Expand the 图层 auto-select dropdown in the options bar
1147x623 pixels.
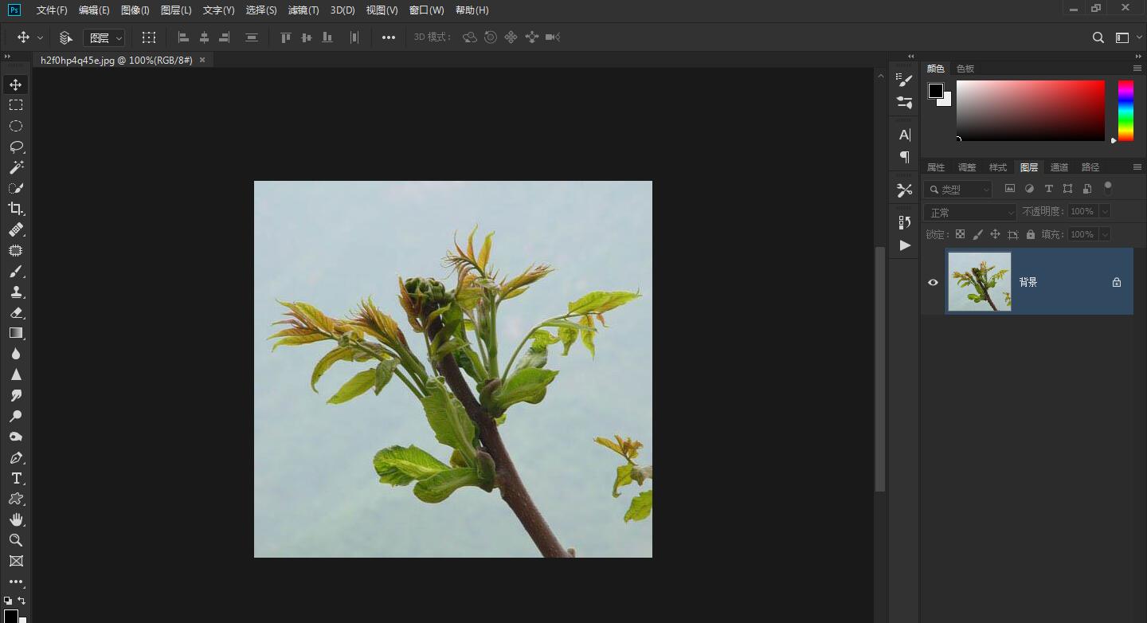pyautogui.click(x=104, y=37)
